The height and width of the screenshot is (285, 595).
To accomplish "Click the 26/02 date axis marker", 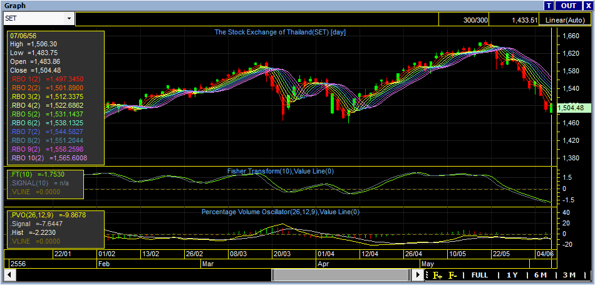I will 194,254.
